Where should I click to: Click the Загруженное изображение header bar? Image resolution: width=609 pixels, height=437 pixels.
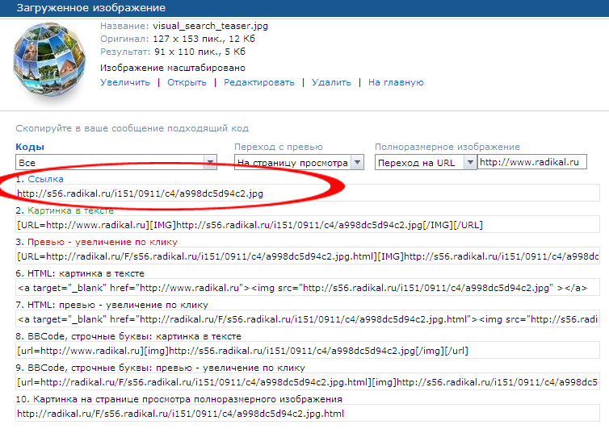pos(304,7)
